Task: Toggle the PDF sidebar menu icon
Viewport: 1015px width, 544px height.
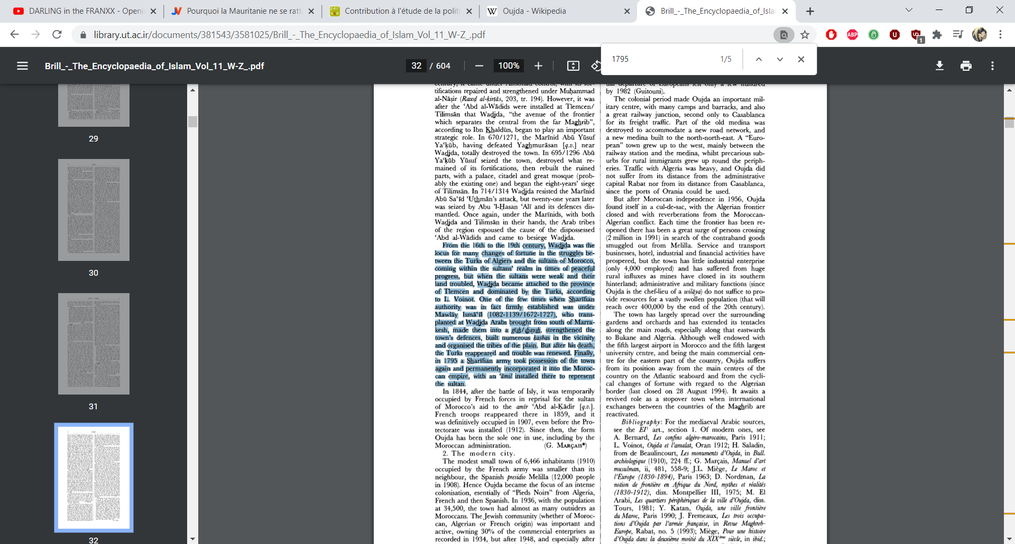Action: pyautogui.click(x=22, y=66)
